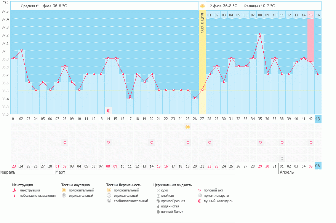Select the heart icon under cycle day 20
336x223 pixels.
(x=152, y=142)
